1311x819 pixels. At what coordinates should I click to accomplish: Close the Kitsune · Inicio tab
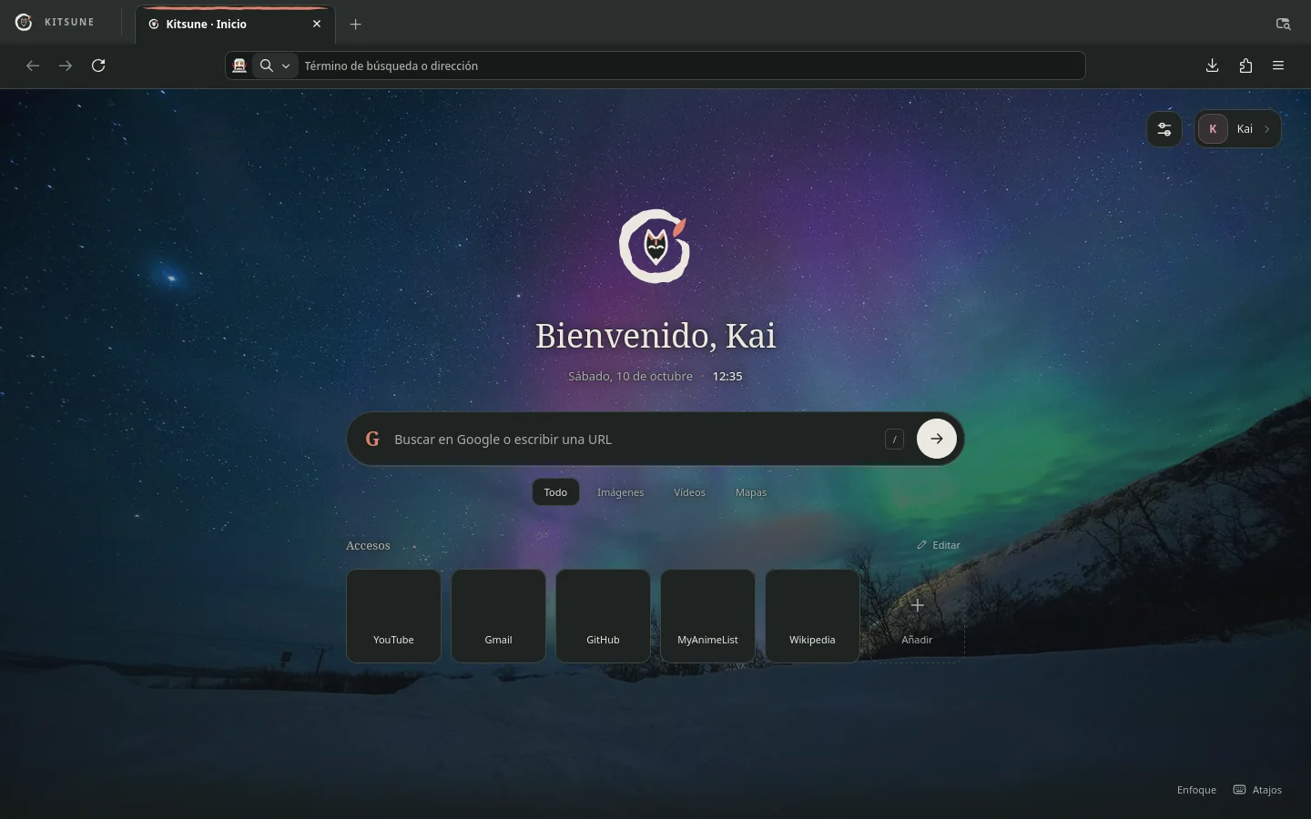[317, 25]
